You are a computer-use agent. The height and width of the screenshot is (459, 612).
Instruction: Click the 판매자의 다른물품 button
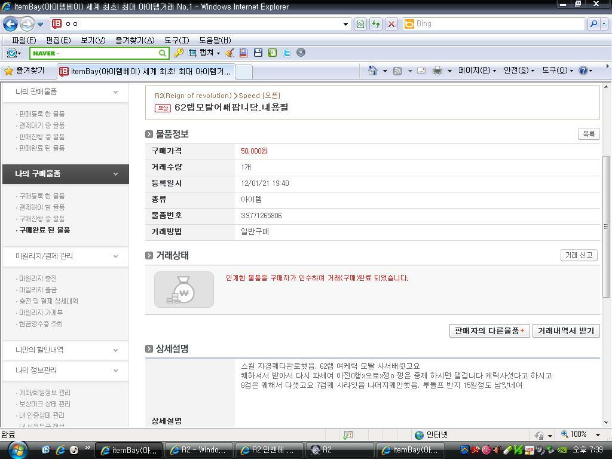[489, 331]
